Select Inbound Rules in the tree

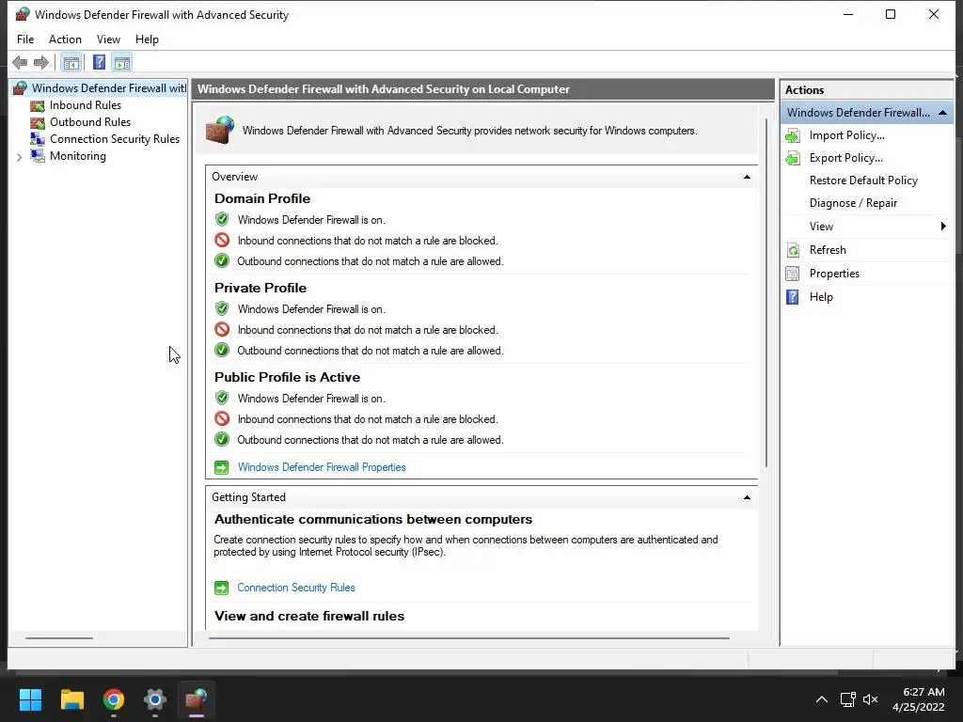(x=86, y=105)
